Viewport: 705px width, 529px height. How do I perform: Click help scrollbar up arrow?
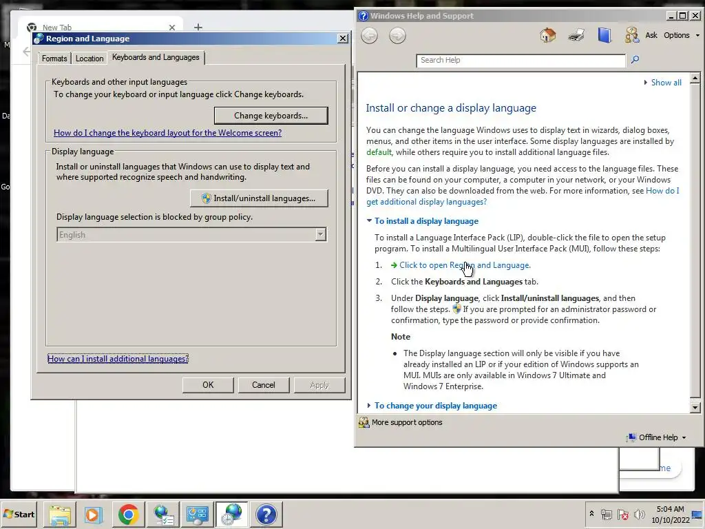(x=695, y=79)
